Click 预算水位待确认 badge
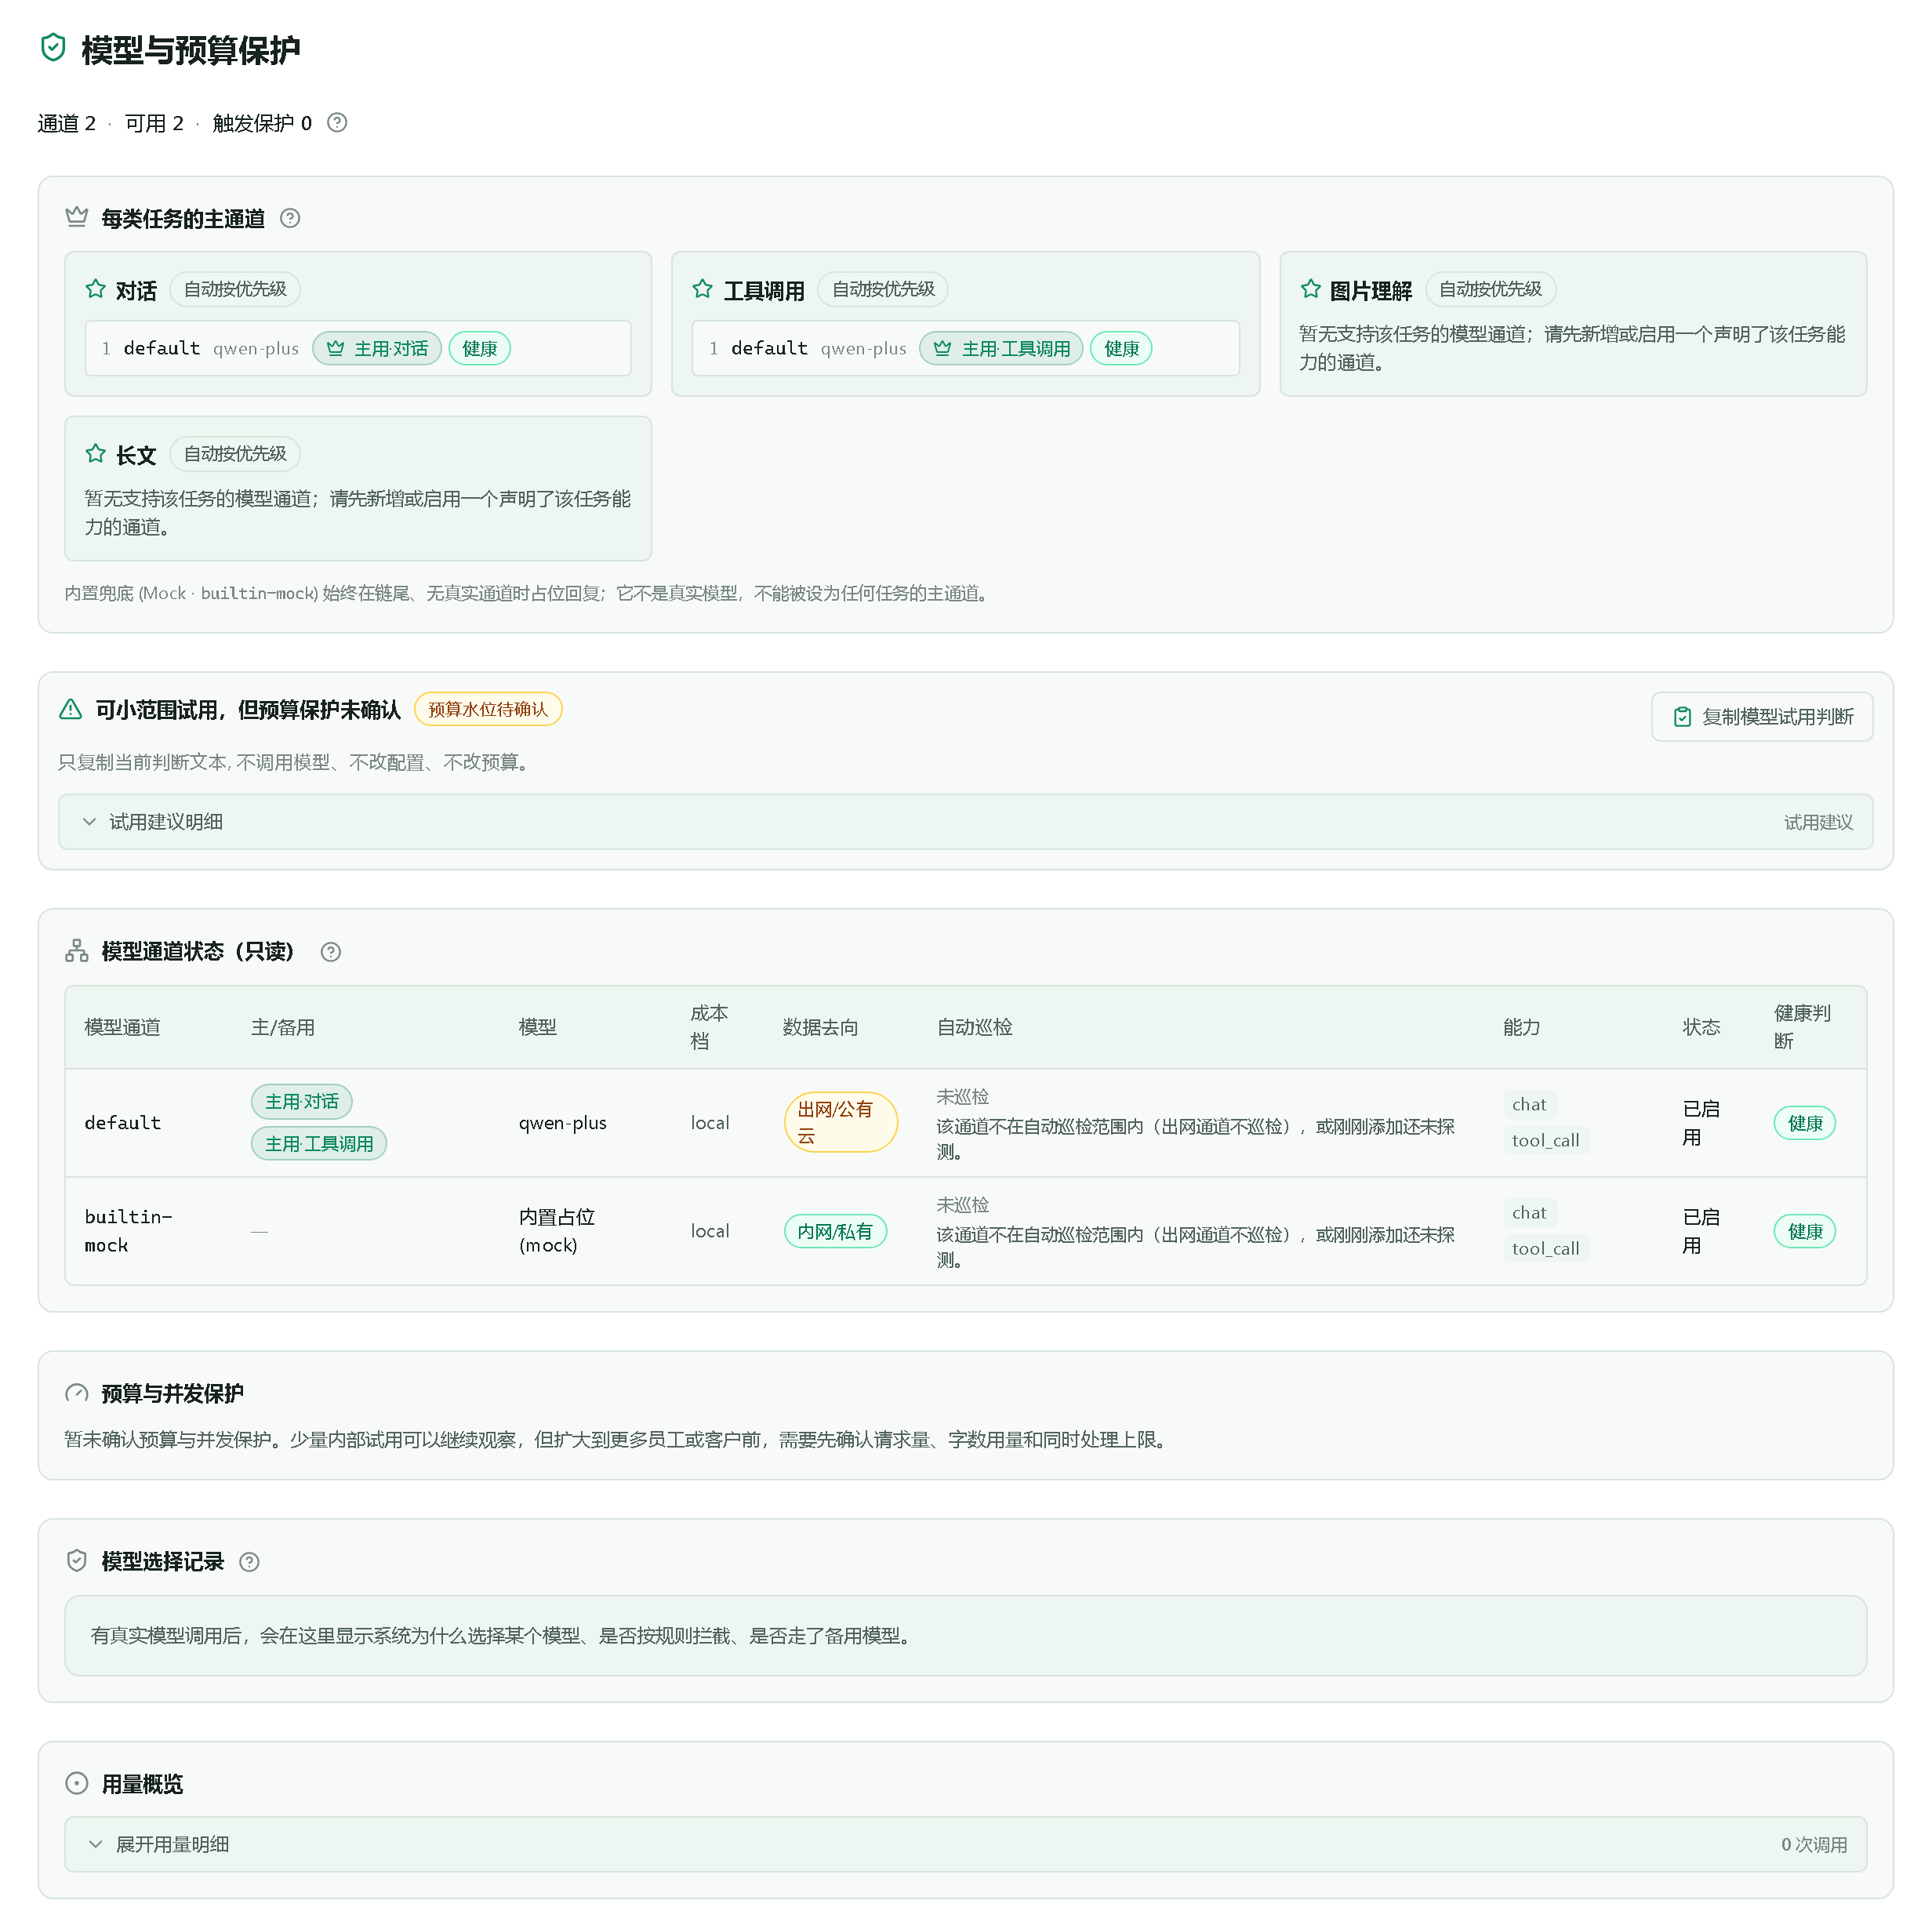 488,709
